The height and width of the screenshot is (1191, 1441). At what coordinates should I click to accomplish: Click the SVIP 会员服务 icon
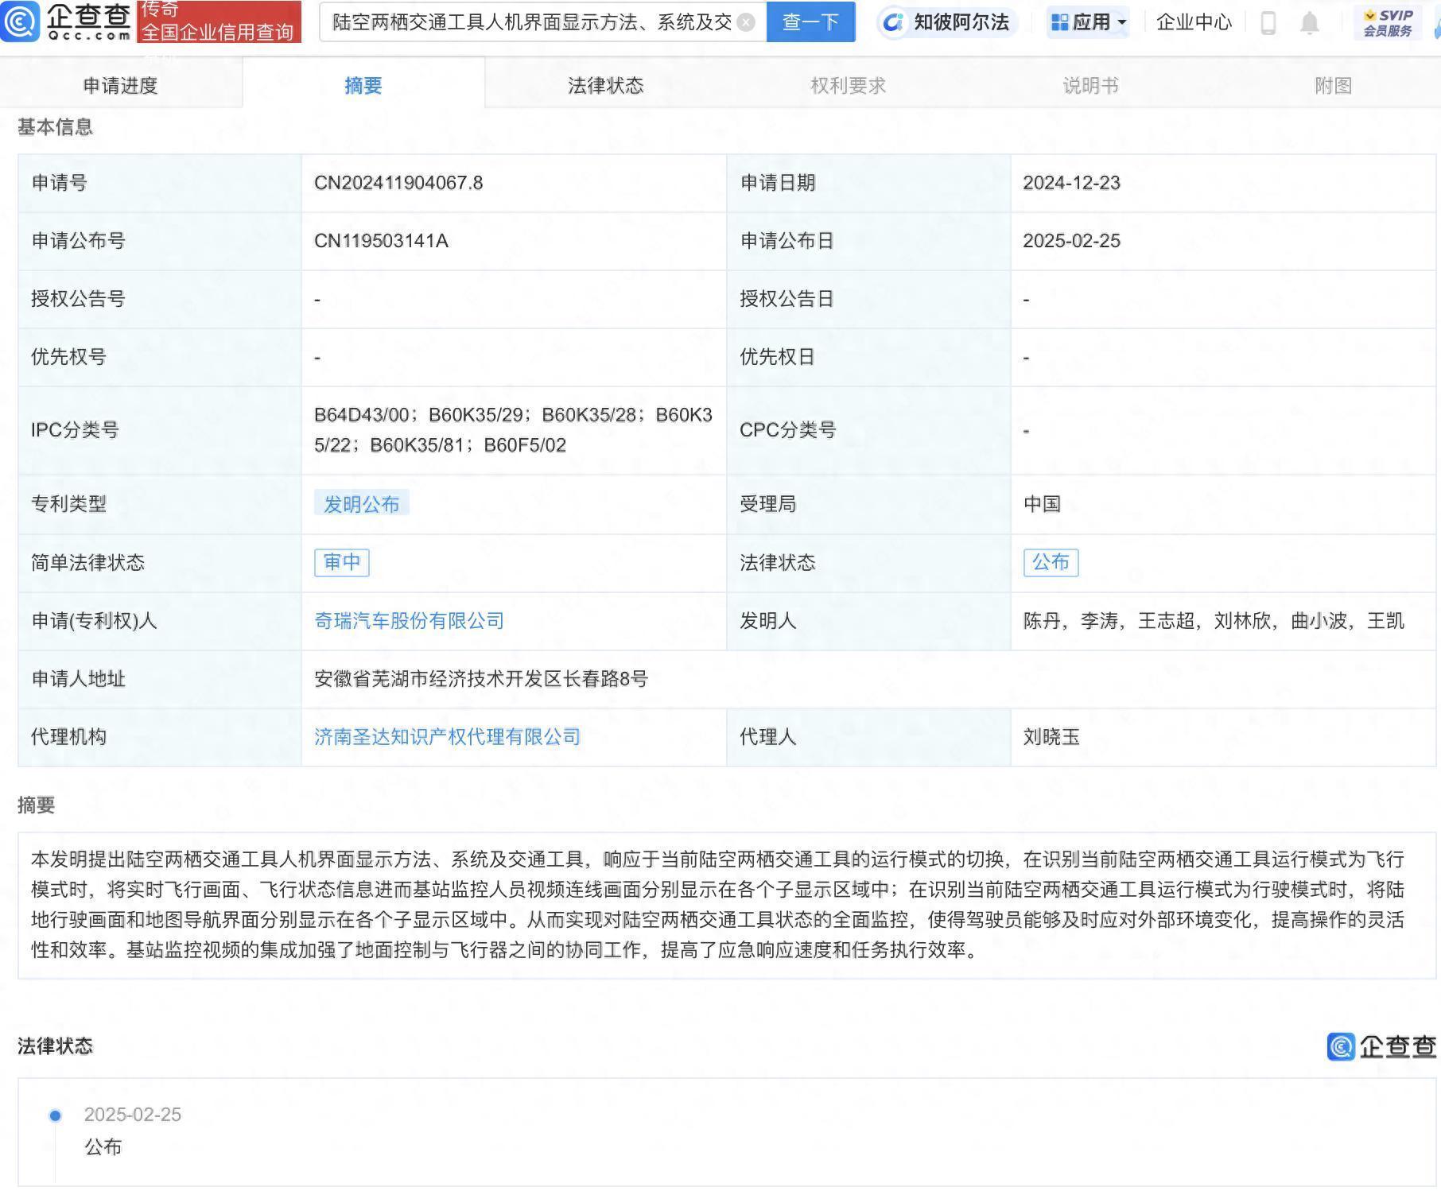pos(1386,22)
